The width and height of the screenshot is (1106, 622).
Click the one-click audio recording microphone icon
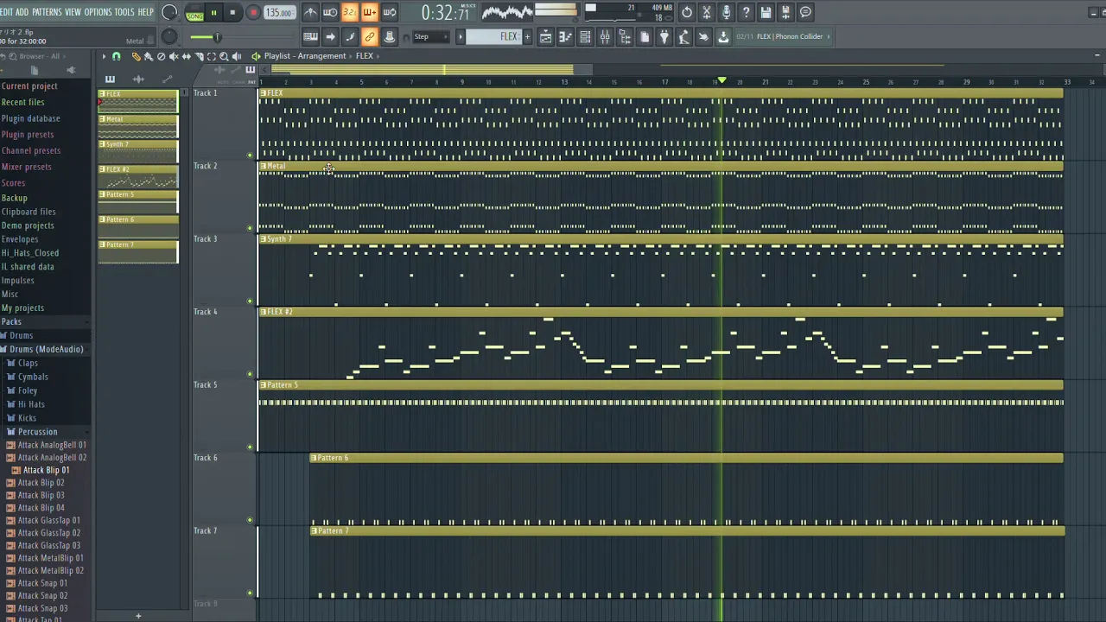727,12
